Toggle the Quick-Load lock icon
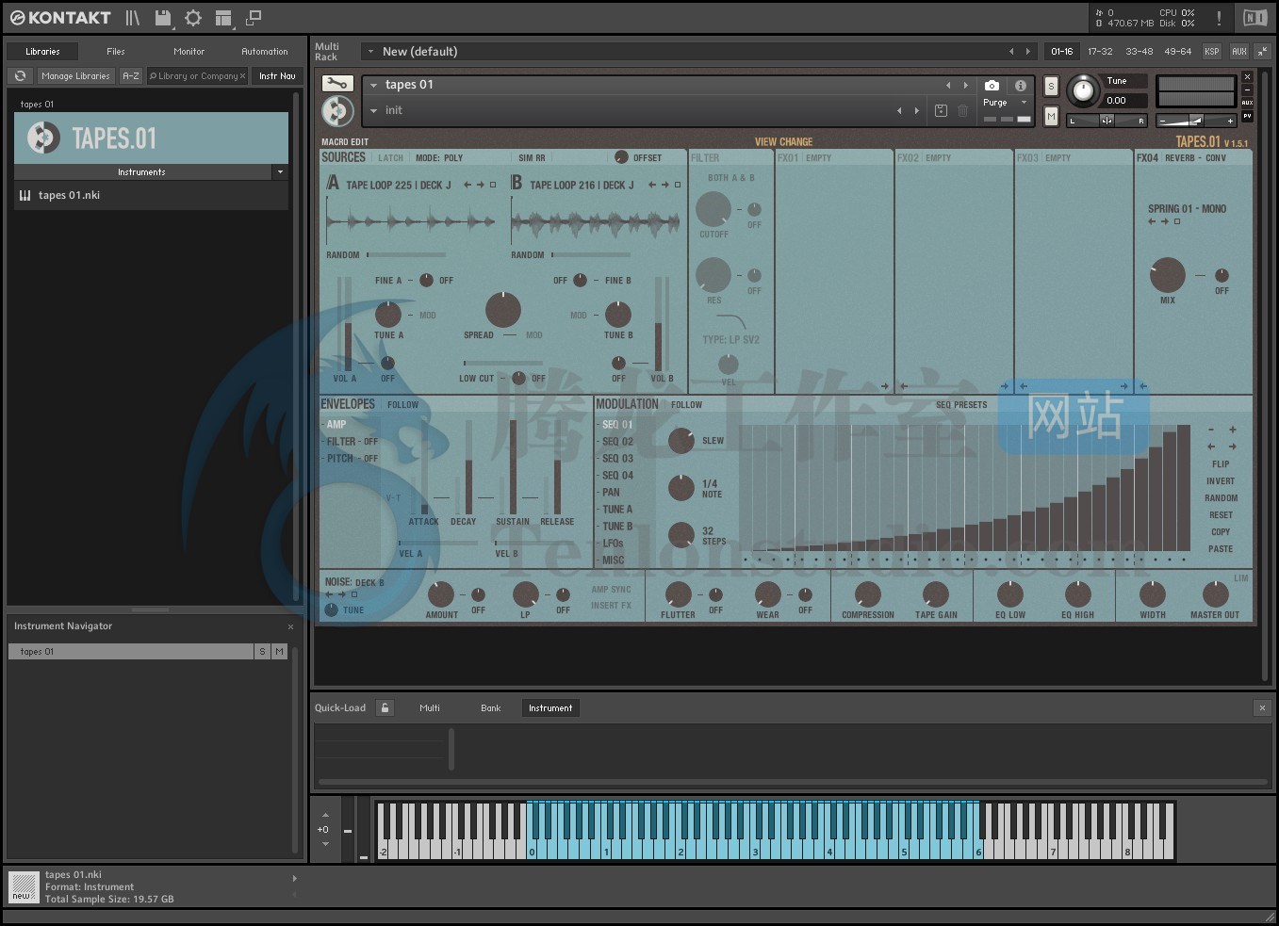This screenshot has height=926, width=1279. [385, 707]
